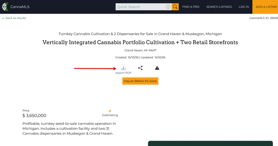The width and height of the screenshot is (278, 146).
Task: Go to Search Listings
Action: [x=219, y=7]
